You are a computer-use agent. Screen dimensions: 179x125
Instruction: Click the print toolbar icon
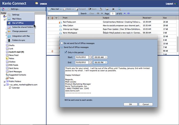[x=107, y=9]
